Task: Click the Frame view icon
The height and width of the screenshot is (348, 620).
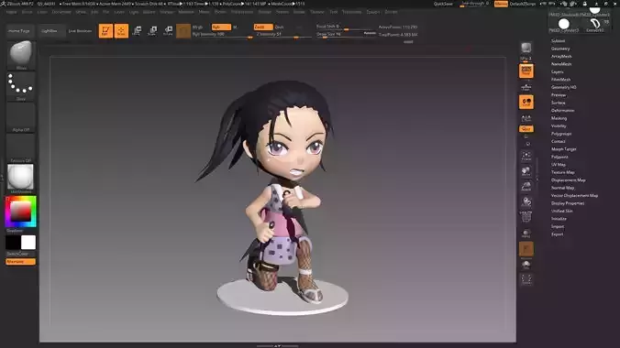Action: click(x=526, y=156)
